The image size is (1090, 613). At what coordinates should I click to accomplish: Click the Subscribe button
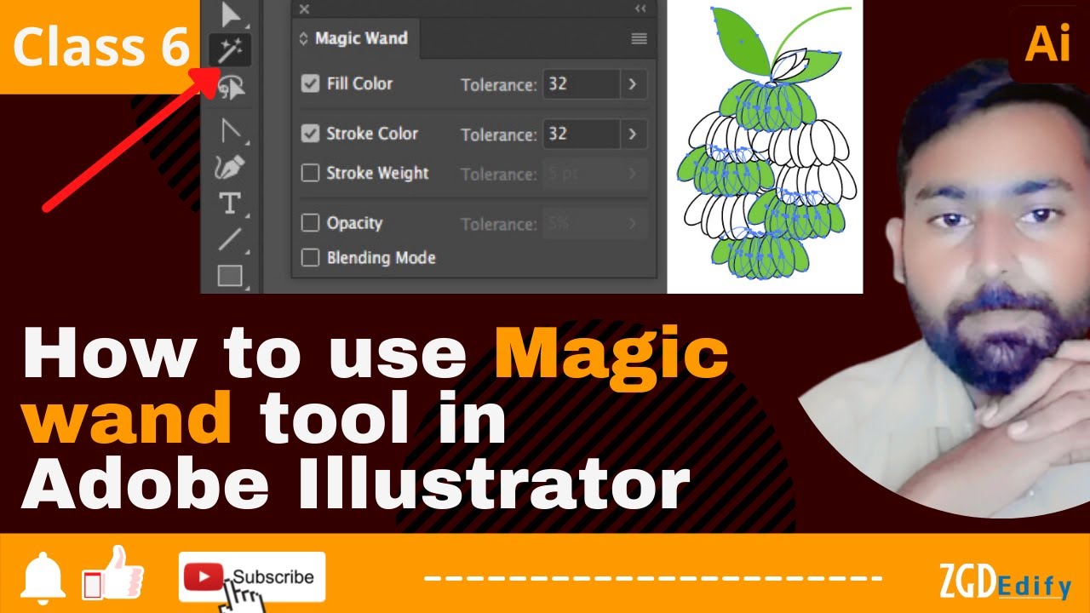[x=252, y=577]
